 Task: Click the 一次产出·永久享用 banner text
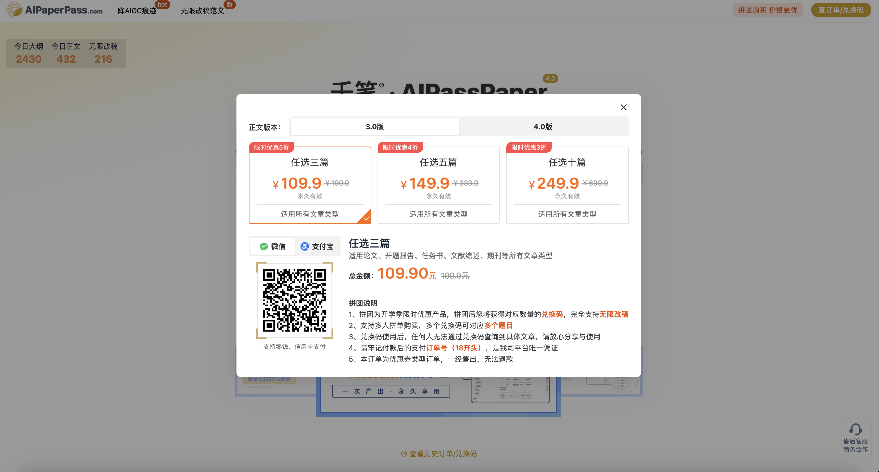point(391,391)
